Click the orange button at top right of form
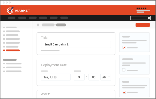 click(143, 25)
